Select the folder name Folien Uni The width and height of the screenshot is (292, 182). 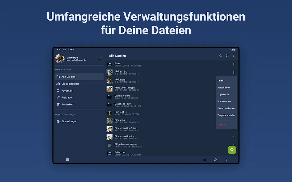[120, 152]
